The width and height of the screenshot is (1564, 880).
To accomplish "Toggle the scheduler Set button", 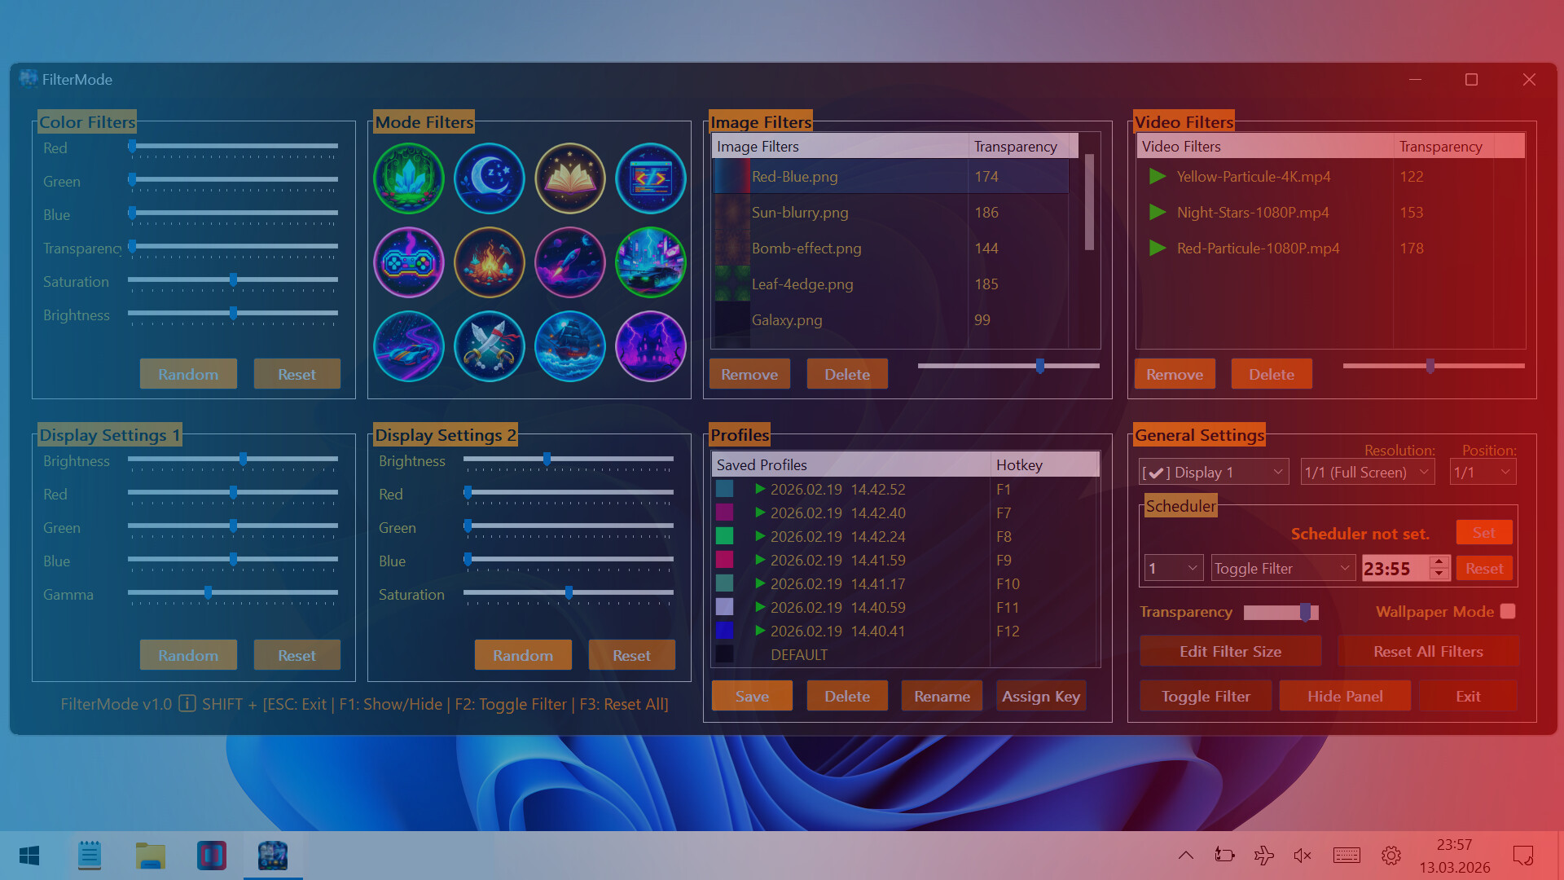I will pos(1483,531).
